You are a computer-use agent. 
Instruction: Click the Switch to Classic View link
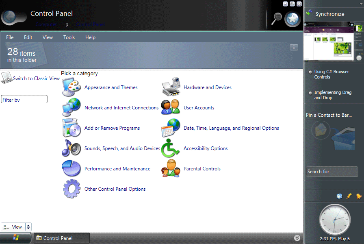[36, 78]
